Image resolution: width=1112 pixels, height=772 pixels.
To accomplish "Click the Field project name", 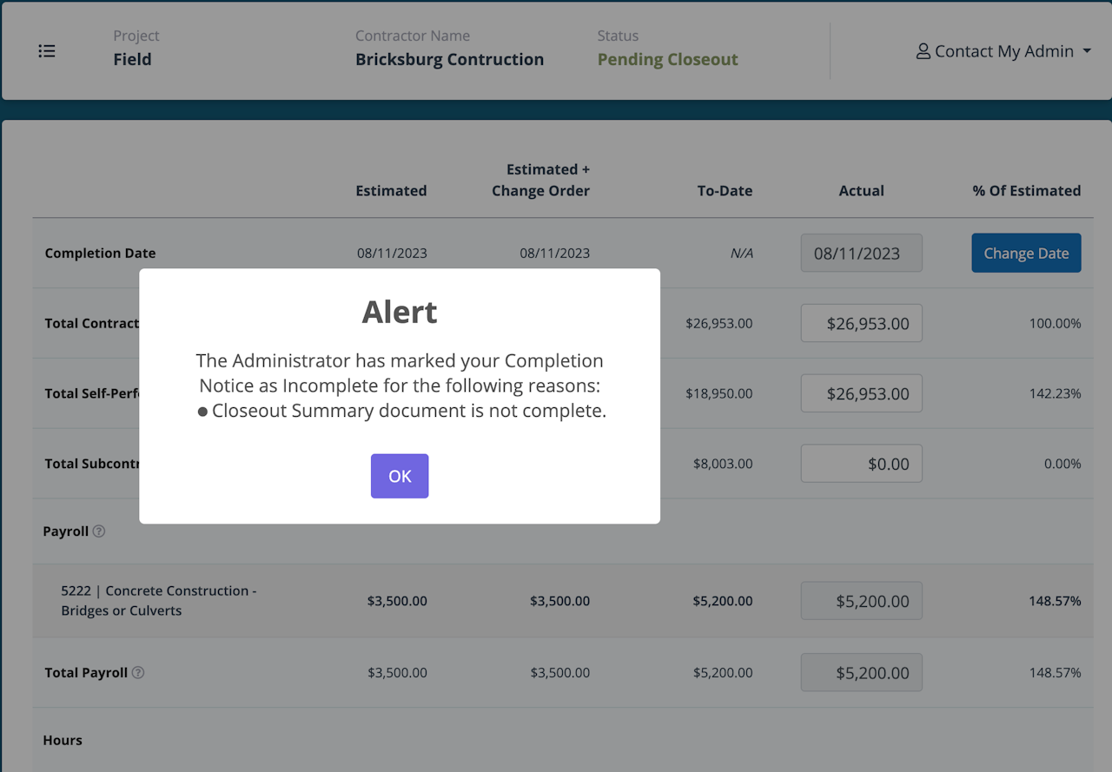I will click(132, 60).
